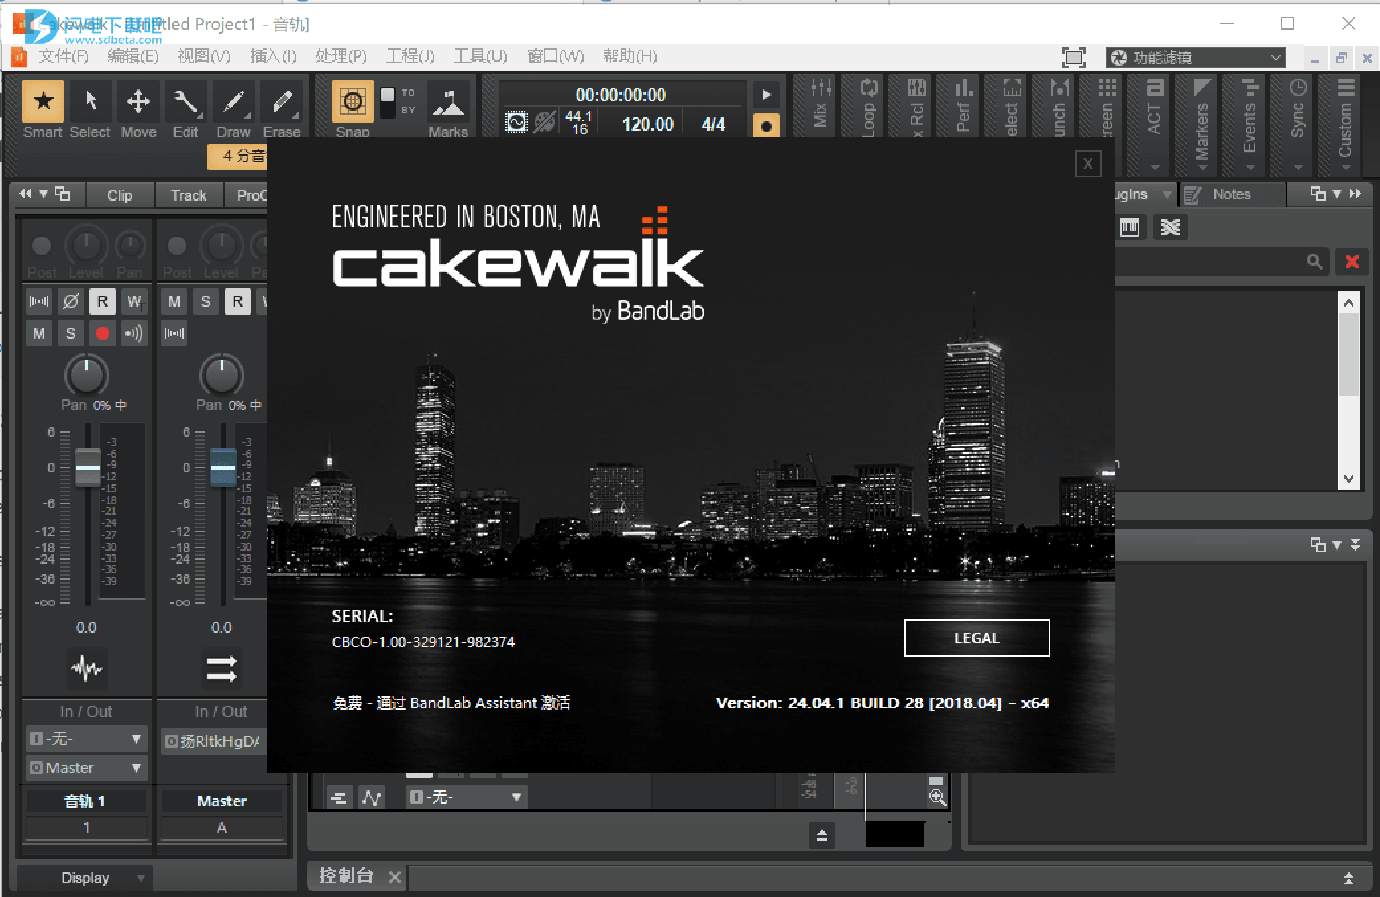
Task: Choose the Select tool
Action: [x=91, y=103]
